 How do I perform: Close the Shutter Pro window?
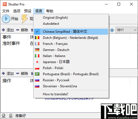point(131,4)
